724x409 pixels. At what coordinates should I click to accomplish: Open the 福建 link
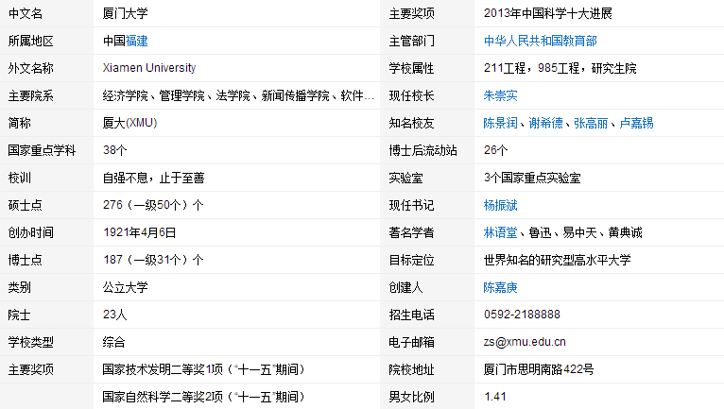(x=137, y=41)
